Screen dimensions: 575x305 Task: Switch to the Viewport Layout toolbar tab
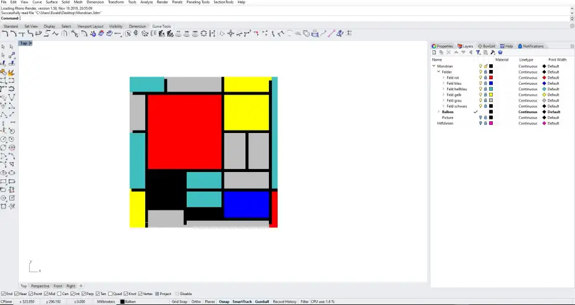[90, 27]
